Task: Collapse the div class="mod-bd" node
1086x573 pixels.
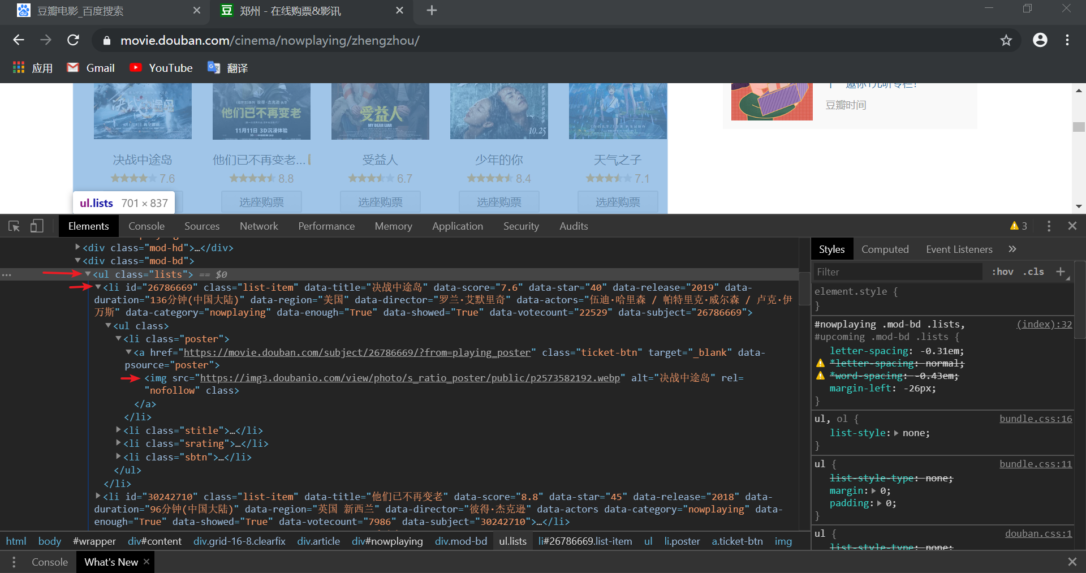Action: (x=78, y=261)
